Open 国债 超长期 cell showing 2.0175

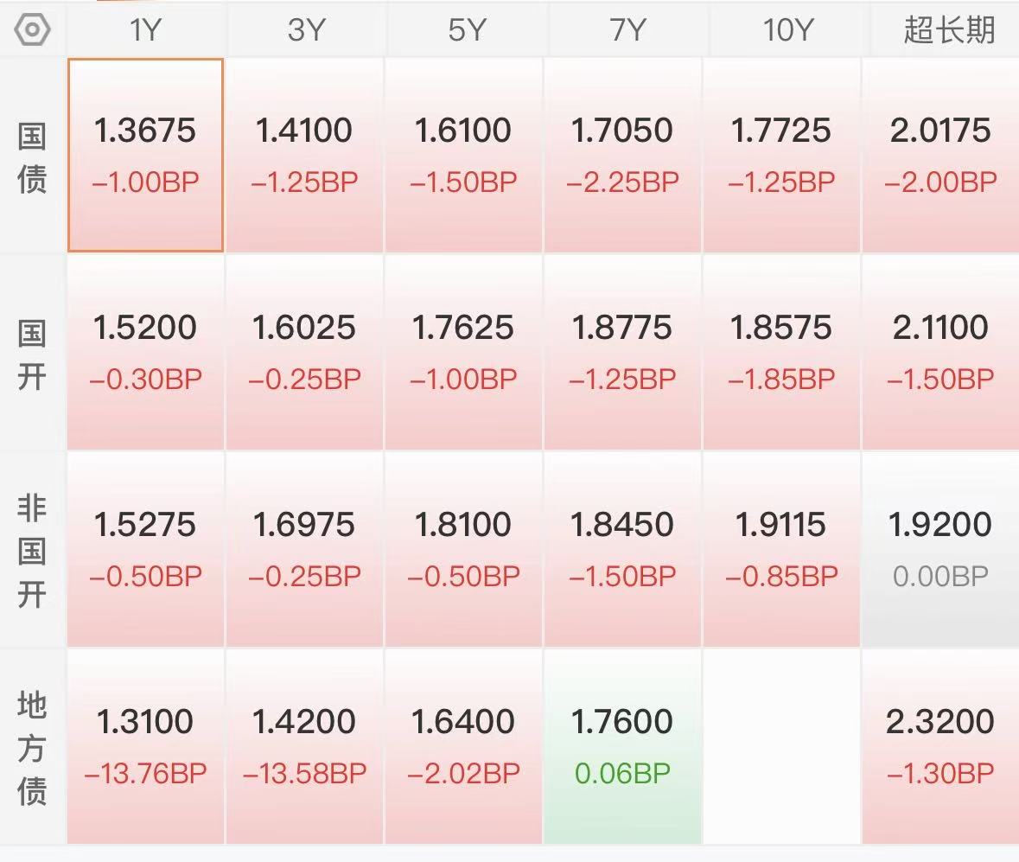click(940, 156)
